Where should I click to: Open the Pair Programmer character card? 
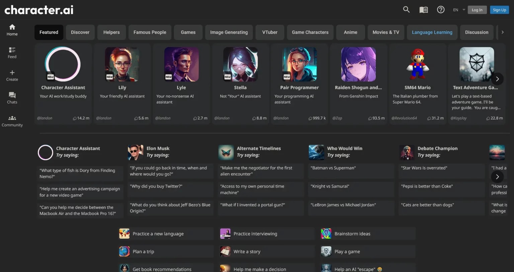[x=299, y=84]
